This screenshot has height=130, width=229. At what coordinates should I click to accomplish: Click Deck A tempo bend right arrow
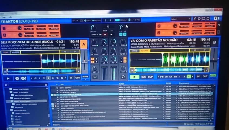coord(75,52)
